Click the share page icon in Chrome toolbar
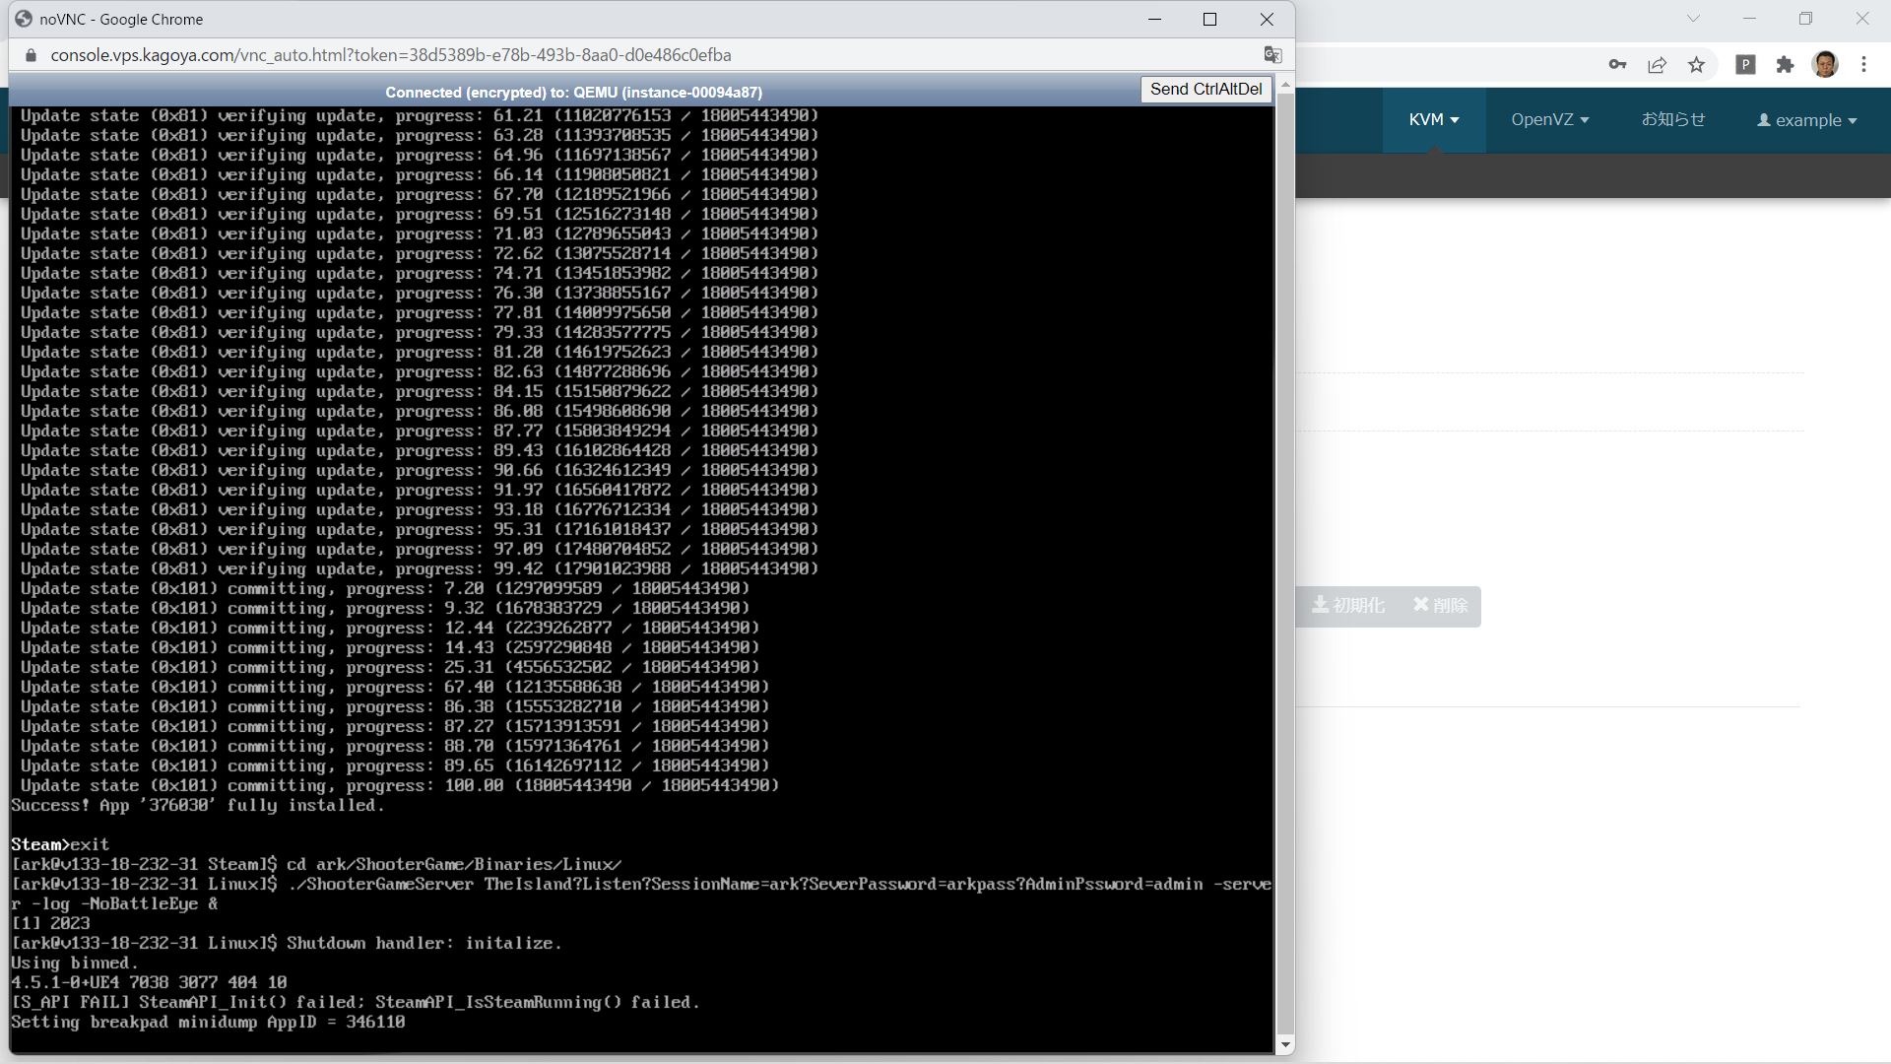This screenshot has height=1064, width=1891. point(1657,65)
